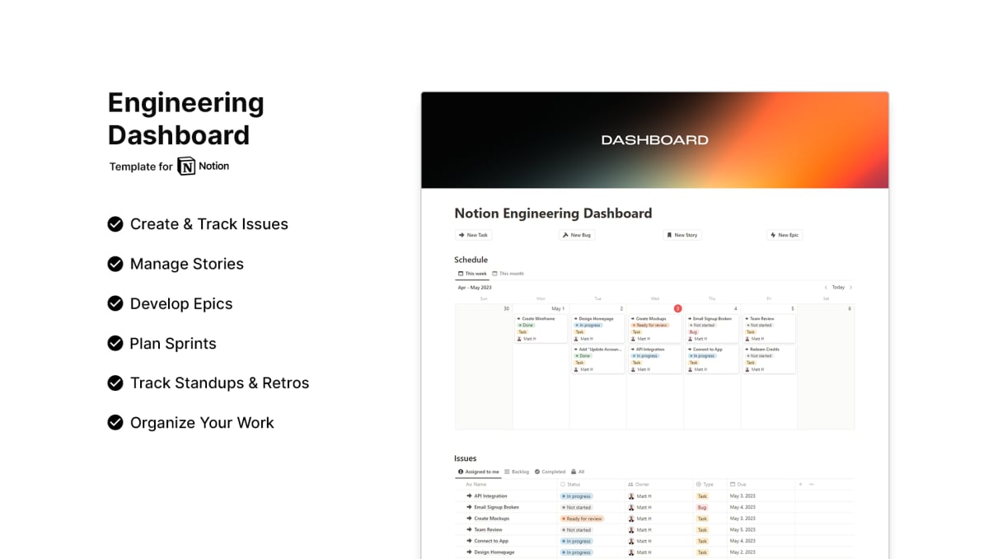
Task: Click In progress status in API Integration row
Action: coord(577,496)
